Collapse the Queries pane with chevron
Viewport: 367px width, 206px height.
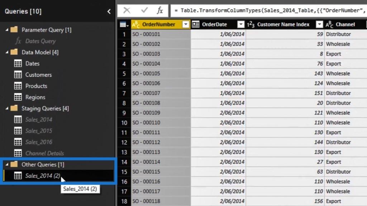[x=109, y=11]
